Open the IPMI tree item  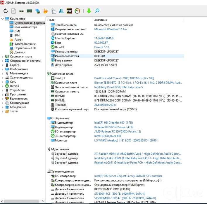[15, 35]
